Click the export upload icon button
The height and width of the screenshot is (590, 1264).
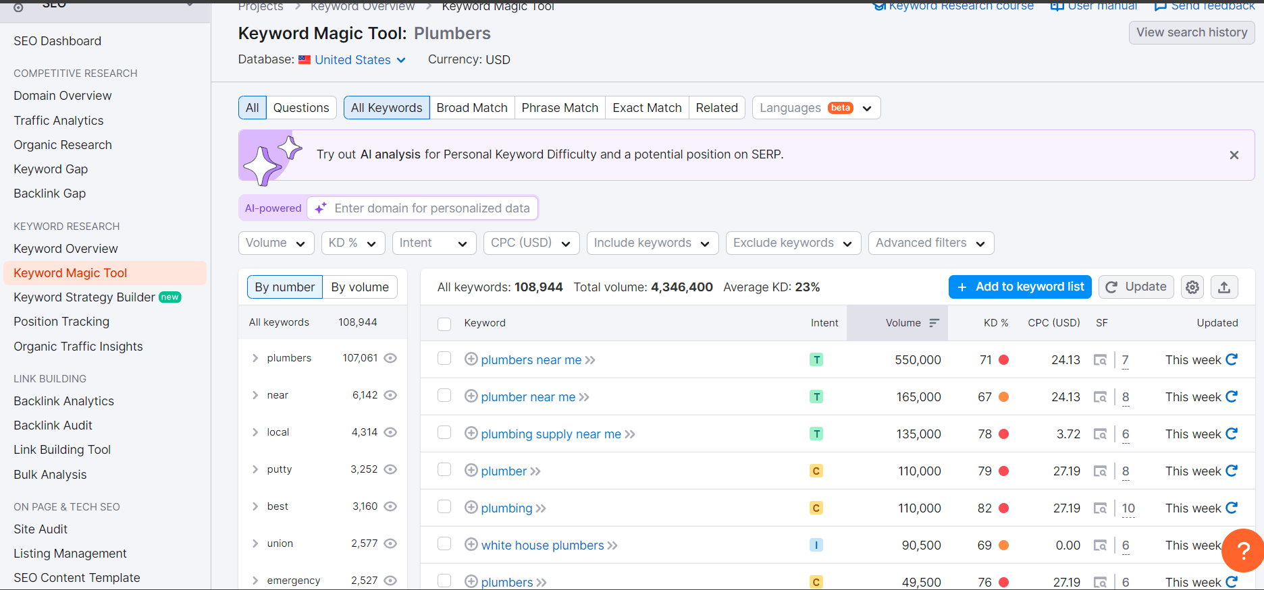(x=1224, y=287)
